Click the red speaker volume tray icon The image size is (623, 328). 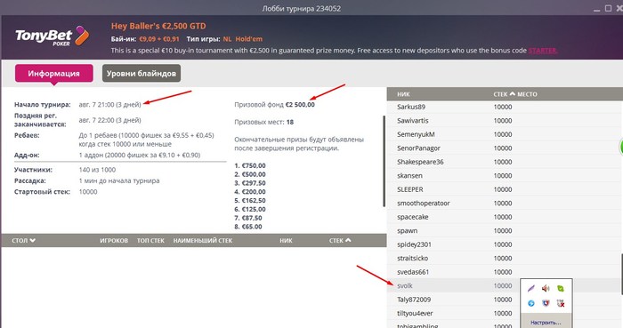pos(546,288)
